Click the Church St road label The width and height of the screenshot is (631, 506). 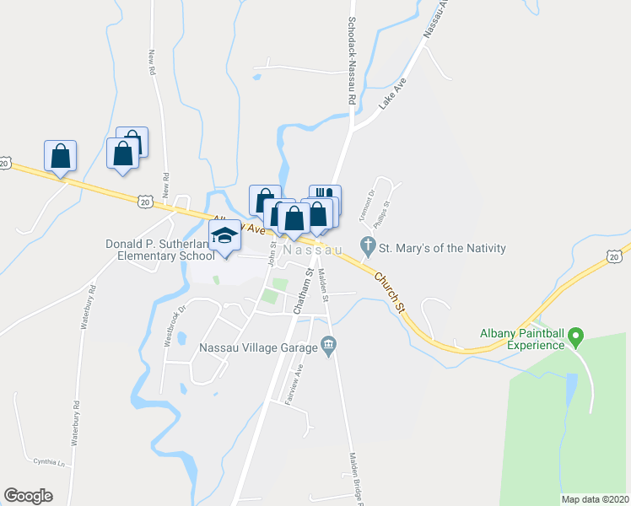tap(390, 293)
